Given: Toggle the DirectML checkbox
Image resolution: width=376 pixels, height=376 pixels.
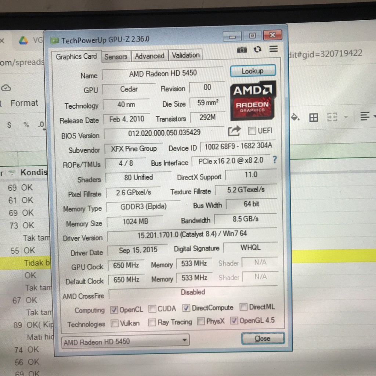Looking at the screenshot, I should (x=243, y=307).
